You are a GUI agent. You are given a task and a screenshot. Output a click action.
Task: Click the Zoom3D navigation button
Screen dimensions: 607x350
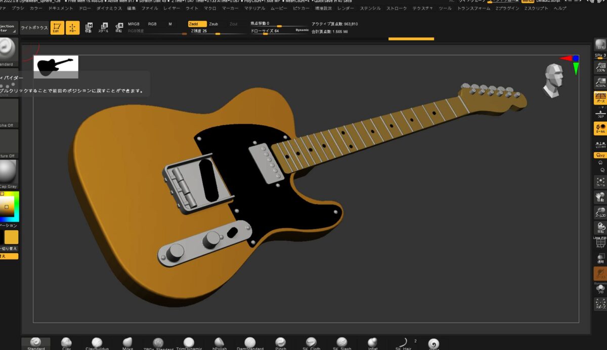[600, 213]
